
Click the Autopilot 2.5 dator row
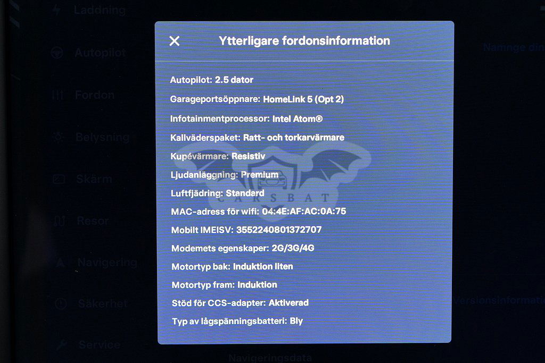click(211, 80)
